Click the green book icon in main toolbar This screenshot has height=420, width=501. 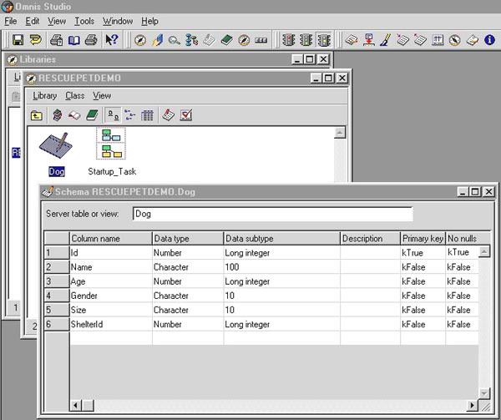tap(226, 40)
